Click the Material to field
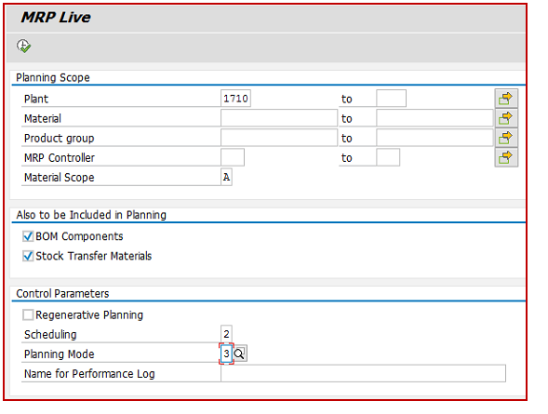The height and width of the screenshot is (414, 548). click(434, 118)
